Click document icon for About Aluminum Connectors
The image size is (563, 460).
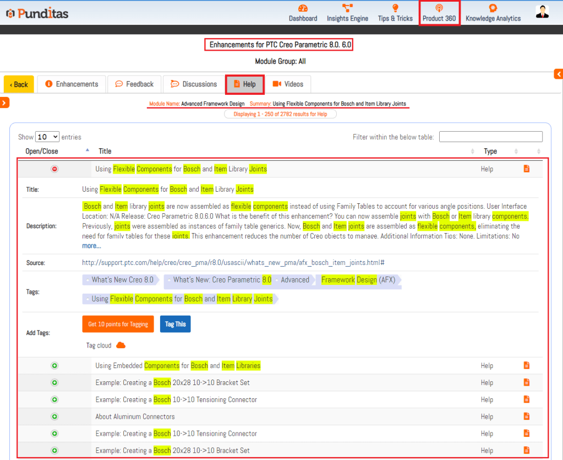pos(526,416)
